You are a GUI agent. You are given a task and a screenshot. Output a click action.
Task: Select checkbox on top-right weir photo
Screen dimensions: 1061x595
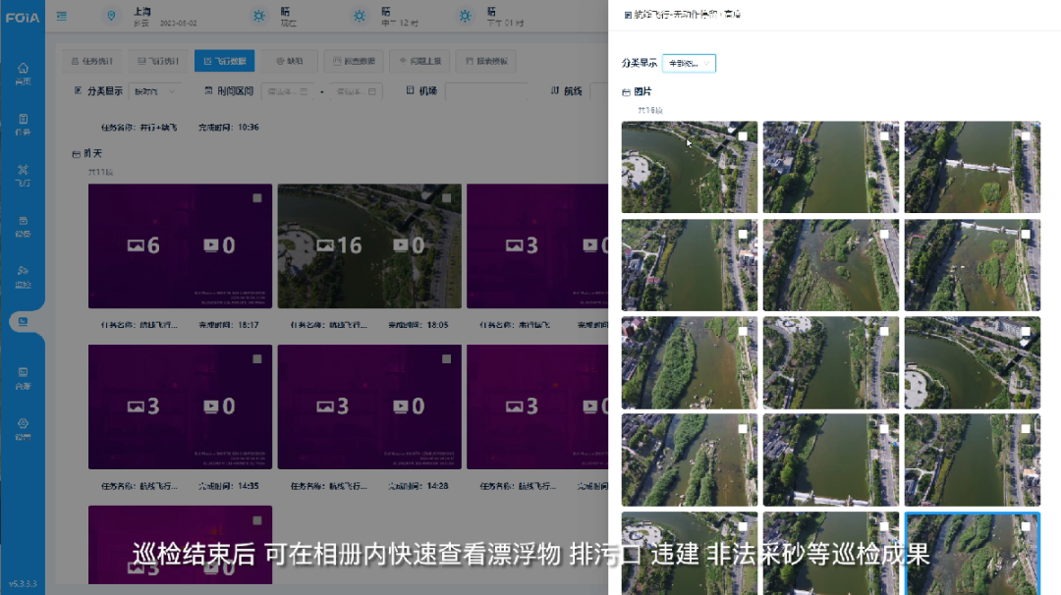click(x=1026, y=136)
